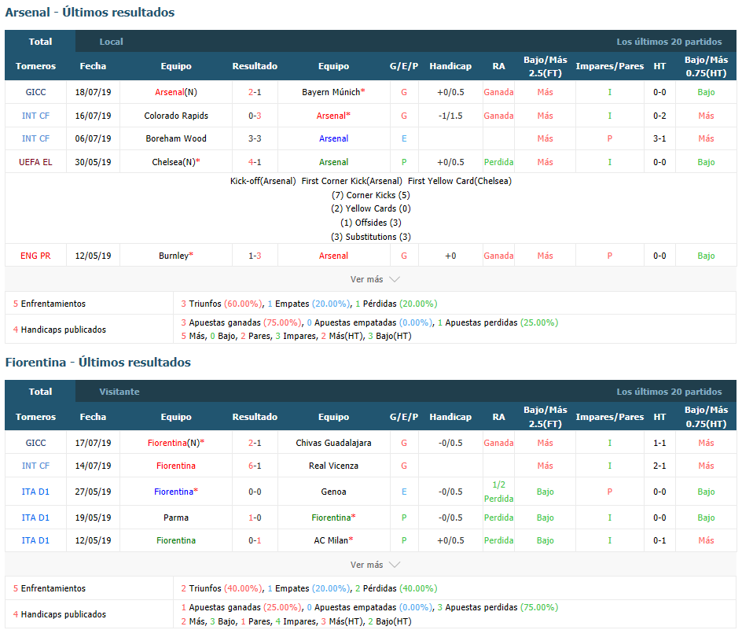Image resolution: width=742 pixels, height=630 pixels.
Task: Click the 4-1 Chelsea vs Arsenal result
Action: coord(255,162)
